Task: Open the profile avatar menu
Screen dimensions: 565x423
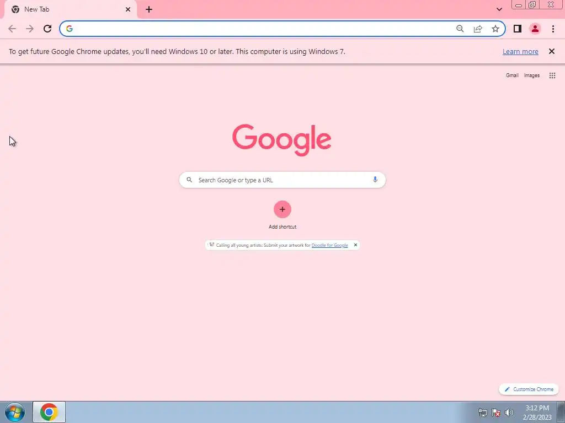Action: point(535,29)
